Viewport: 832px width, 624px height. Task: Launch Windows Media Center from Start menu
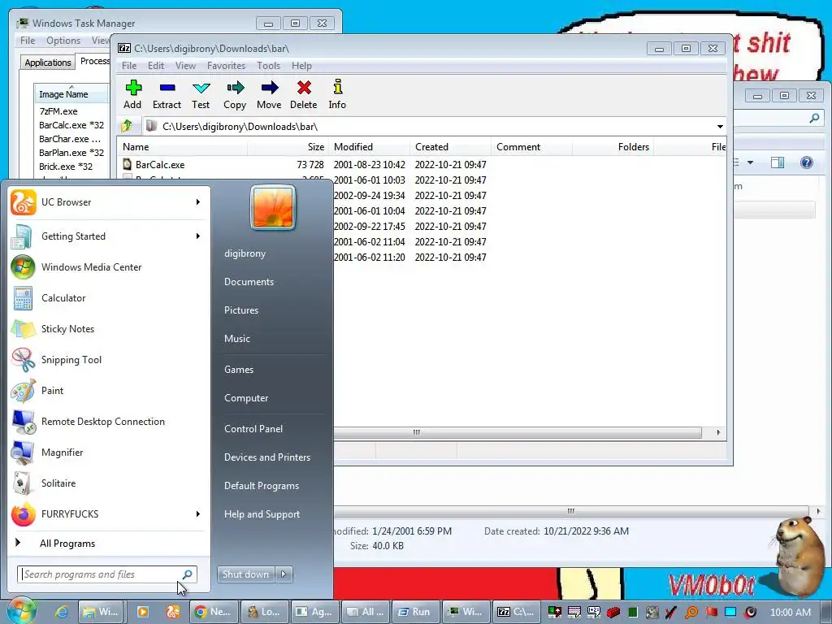tap(106, 266)
